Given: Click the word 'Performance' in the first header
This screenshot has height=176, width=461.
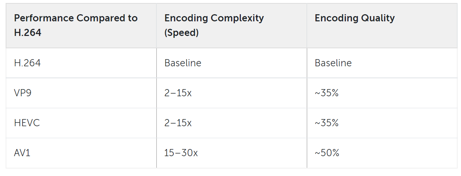Looking at the screenshot, I should point(44,18).
